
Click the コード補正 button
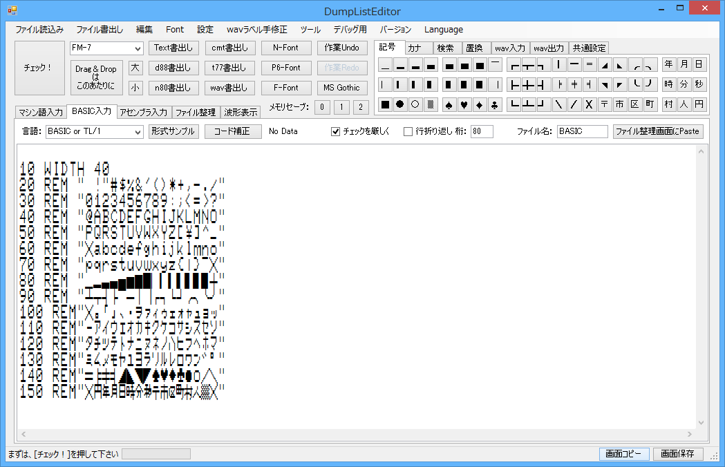pyautogui.click(x=233, y=132)
